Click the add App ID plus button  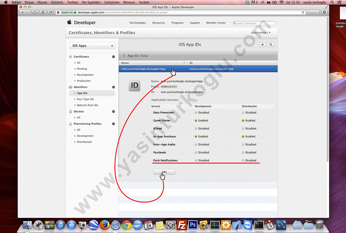pyautogui.click(x=262, y=45)
